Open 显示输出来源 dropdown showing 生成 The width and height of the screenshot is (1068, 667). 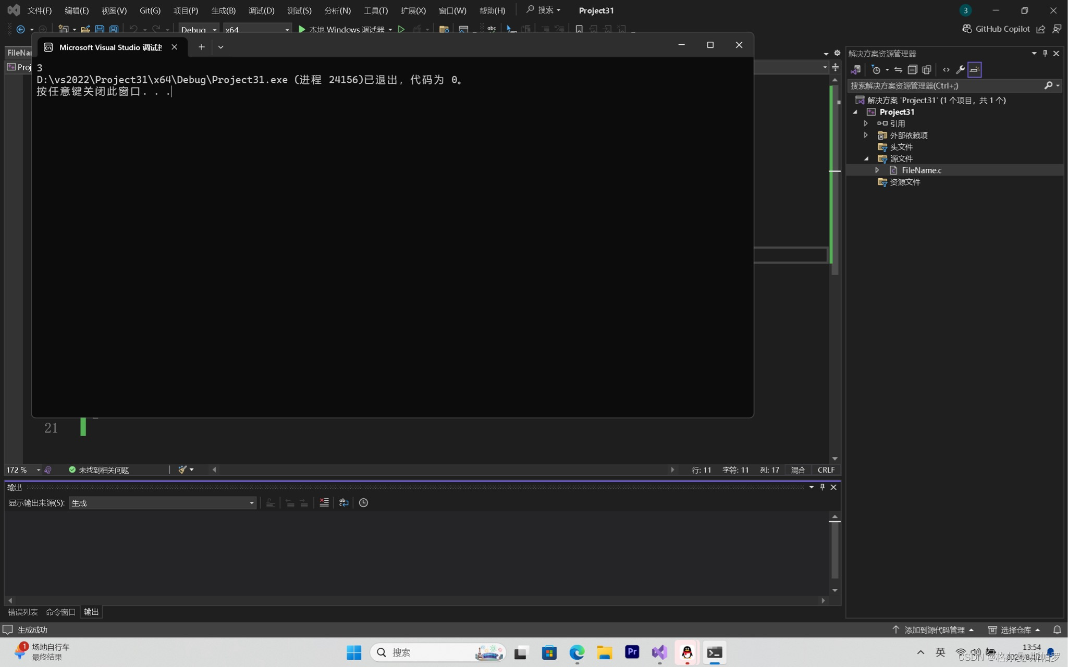(163, 503)
